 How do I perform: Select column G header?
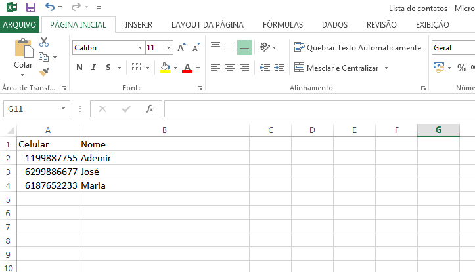438,130
